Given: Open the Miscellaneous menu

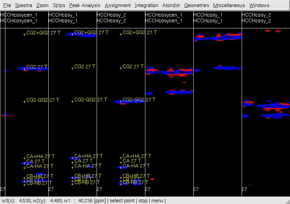Looking at the screenshot, I should click(x=229, y=5).
